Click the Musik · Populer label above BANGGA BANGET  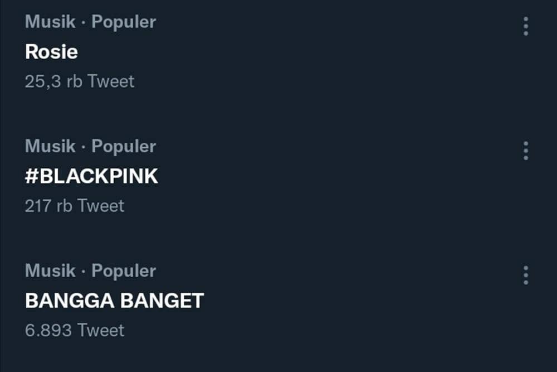pos(90,270)
